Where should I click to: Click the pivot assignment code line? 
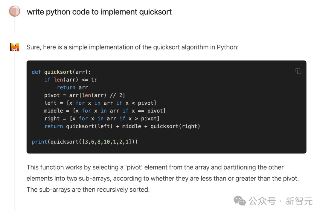point(84,95)
